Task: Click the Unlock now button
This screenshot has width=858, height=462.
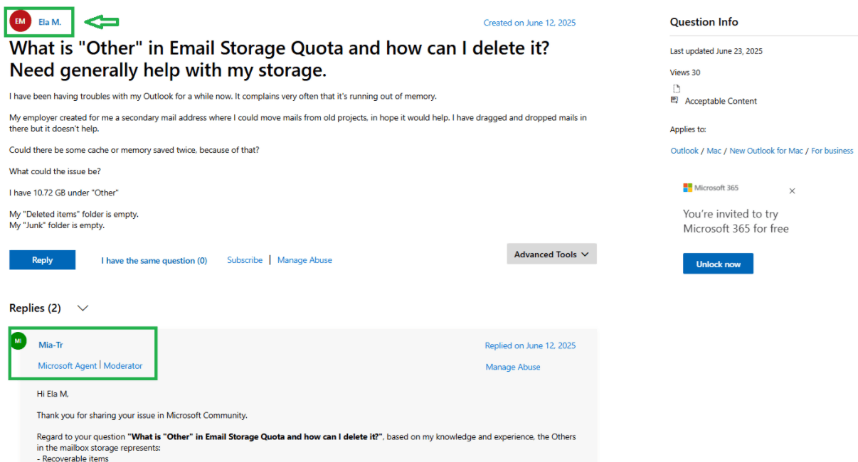Action: pos(718,263)
